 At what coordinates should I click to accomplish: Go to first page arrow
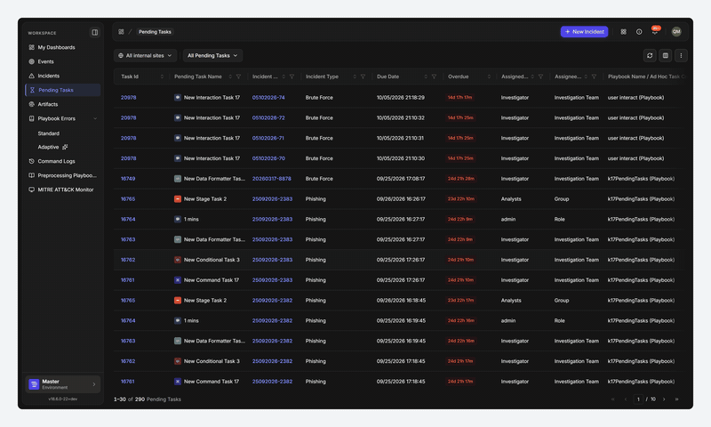[613, 399]
